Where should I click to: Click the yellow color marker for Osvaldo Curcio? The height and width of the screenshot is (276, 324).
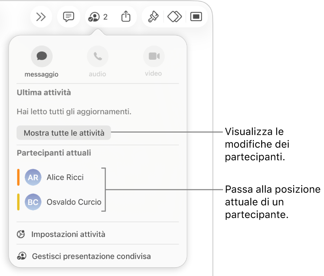pyautogui.click(x=19, y=202)
